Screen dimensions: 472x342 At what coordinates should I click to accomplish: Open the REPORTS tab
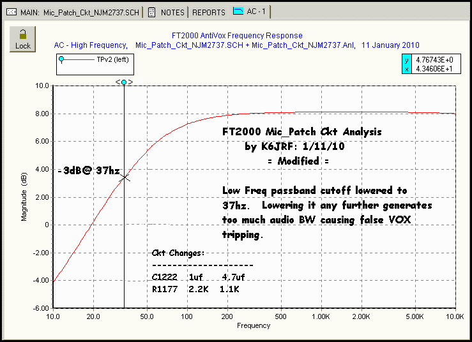pos(209,12)
